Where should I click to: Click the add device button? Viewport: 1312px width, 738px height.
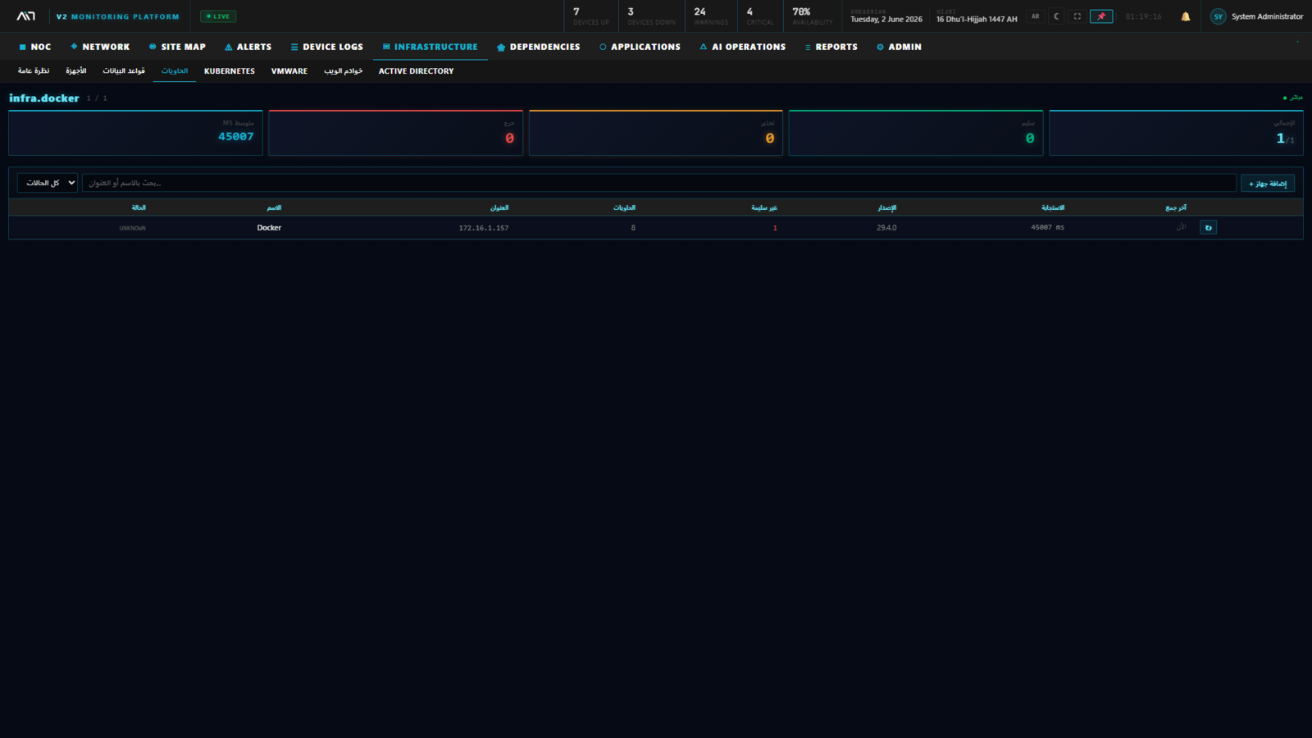[x=1268, y=184]
